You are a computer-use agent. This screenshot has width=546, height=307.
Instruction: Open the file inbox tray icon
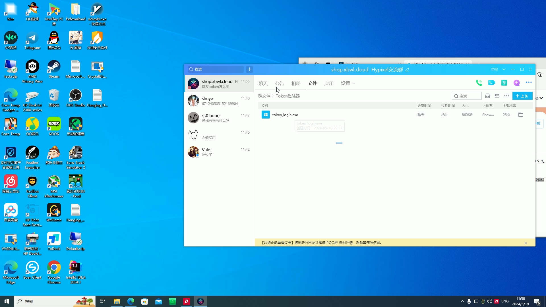pyautogui.click(x=487, y=96)
